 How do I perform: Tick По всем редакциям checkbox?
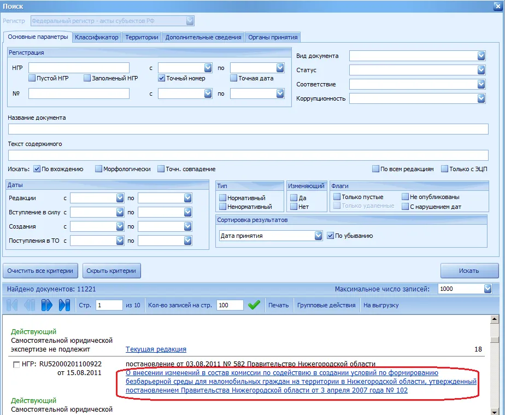375,169
